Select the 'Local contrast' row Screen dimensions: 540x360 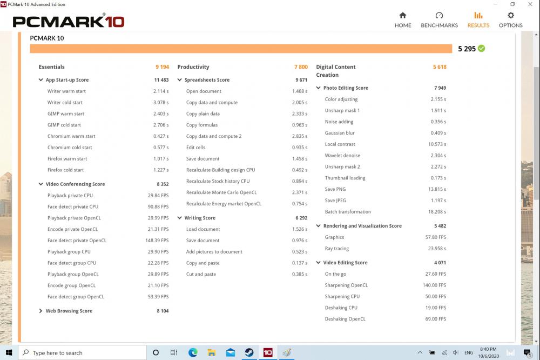[x=386, y=144]
